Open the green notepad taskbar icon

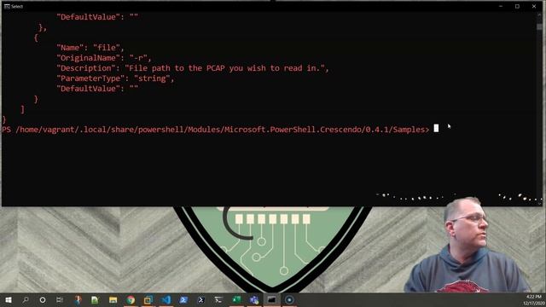(95, 299)
